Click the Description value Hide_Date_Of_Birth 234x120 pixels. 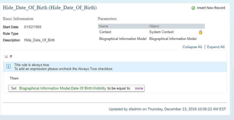point(39,40)
